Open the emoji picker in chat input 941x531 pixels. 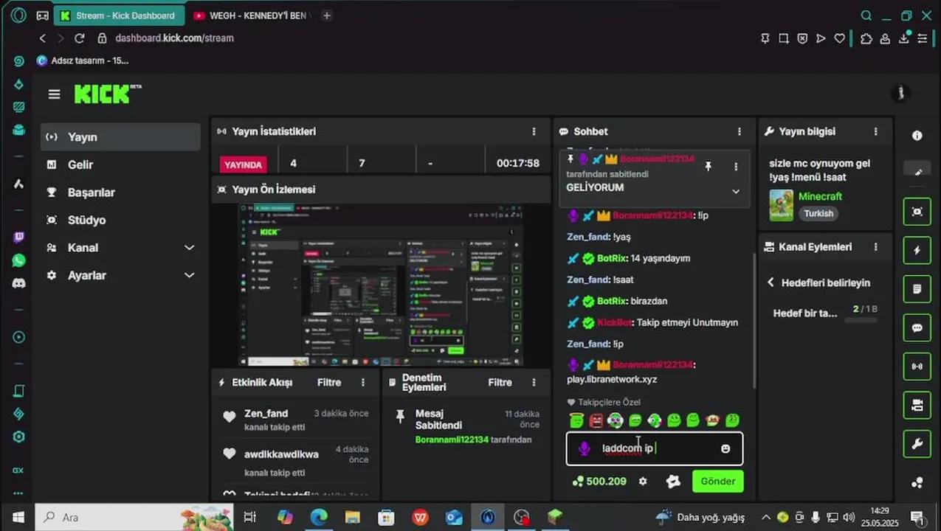725,448
